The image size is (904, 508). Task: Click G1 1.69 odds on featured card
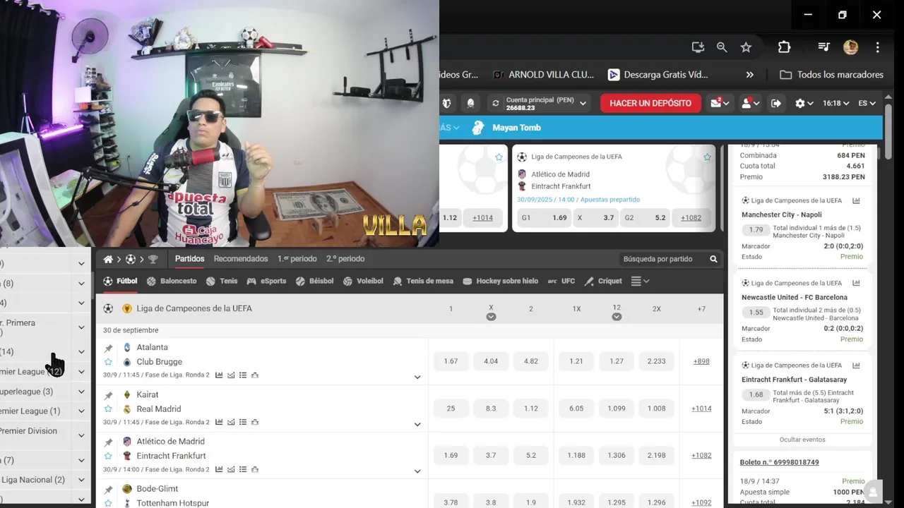[544, 218]
